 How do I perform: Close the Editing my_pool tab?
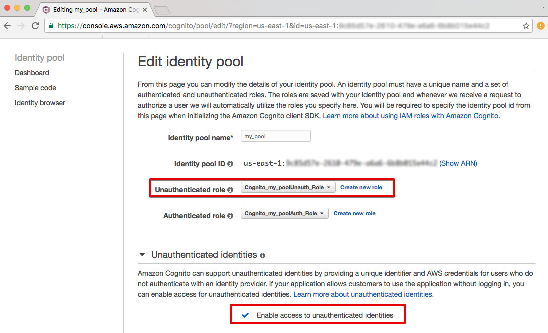click(x=145, y=10)
